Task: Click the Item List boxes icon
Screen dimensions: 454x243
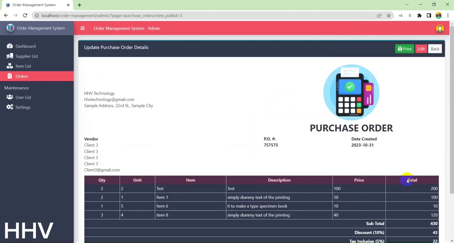Action: point(10,66)
